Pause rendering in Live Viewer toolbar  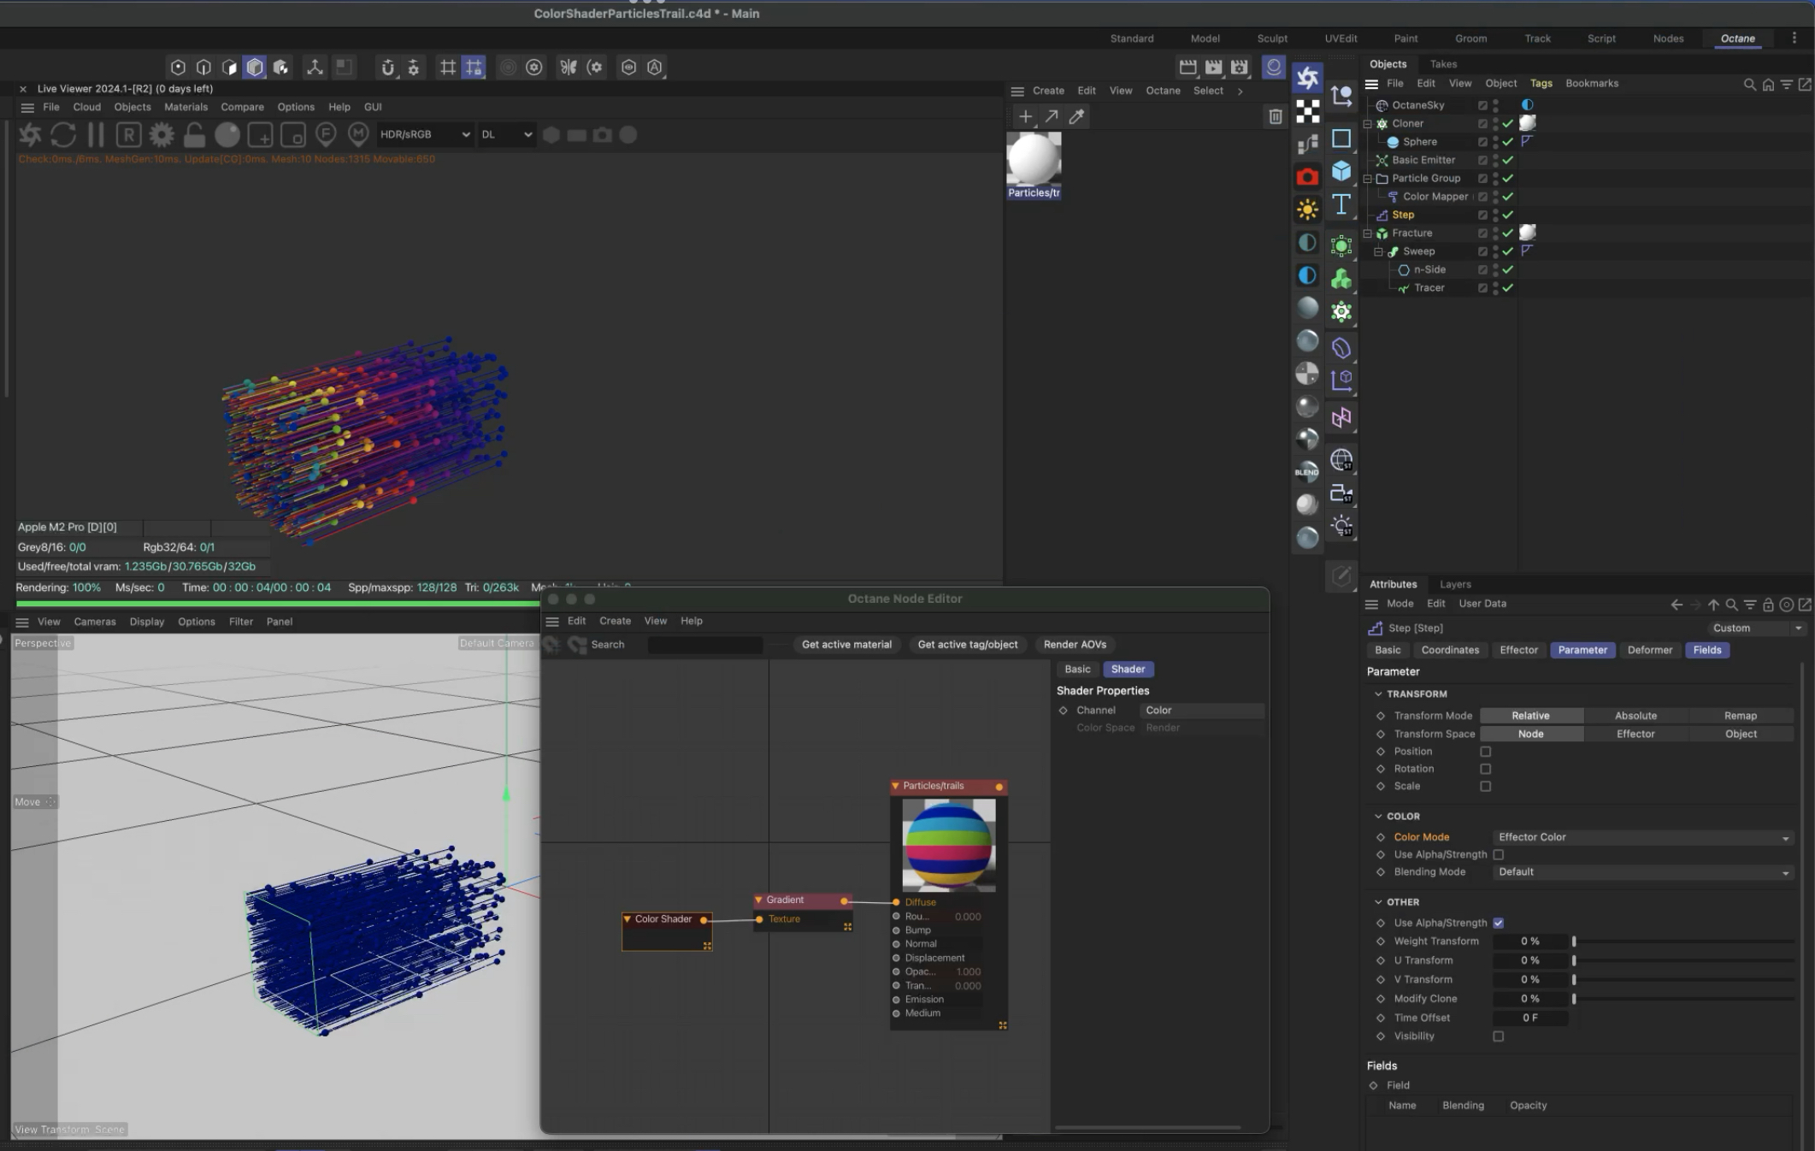[96, 134]
